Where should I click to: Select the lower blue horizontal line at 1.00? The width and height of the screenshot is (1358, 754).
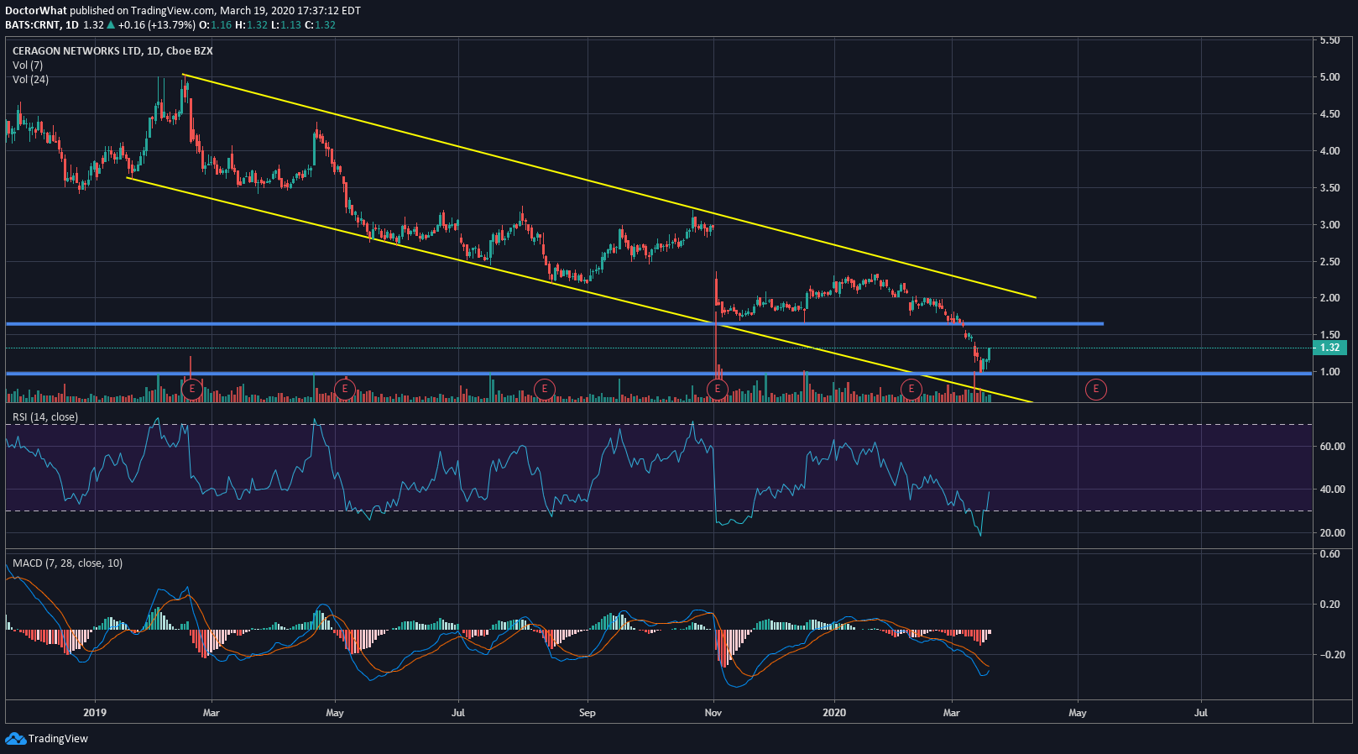tap(658, 373)
